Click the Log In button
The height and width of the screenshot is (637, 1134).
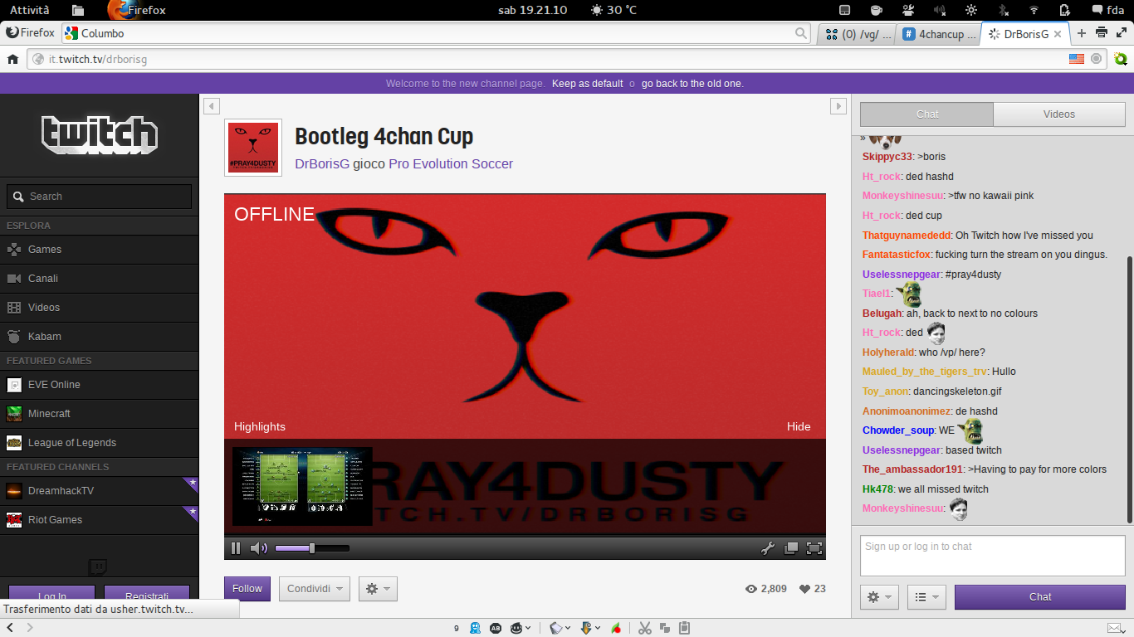coord(52,595)
